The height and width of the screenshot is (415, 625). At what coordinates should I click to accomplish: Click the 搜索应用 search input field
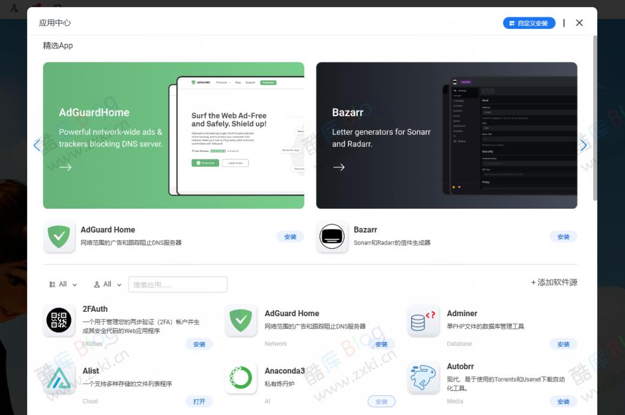(178, 284)
